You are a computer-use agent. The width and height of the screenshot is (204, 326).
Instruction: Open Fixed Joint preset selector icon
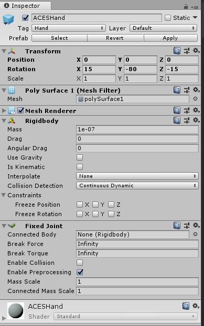[187, 226]
